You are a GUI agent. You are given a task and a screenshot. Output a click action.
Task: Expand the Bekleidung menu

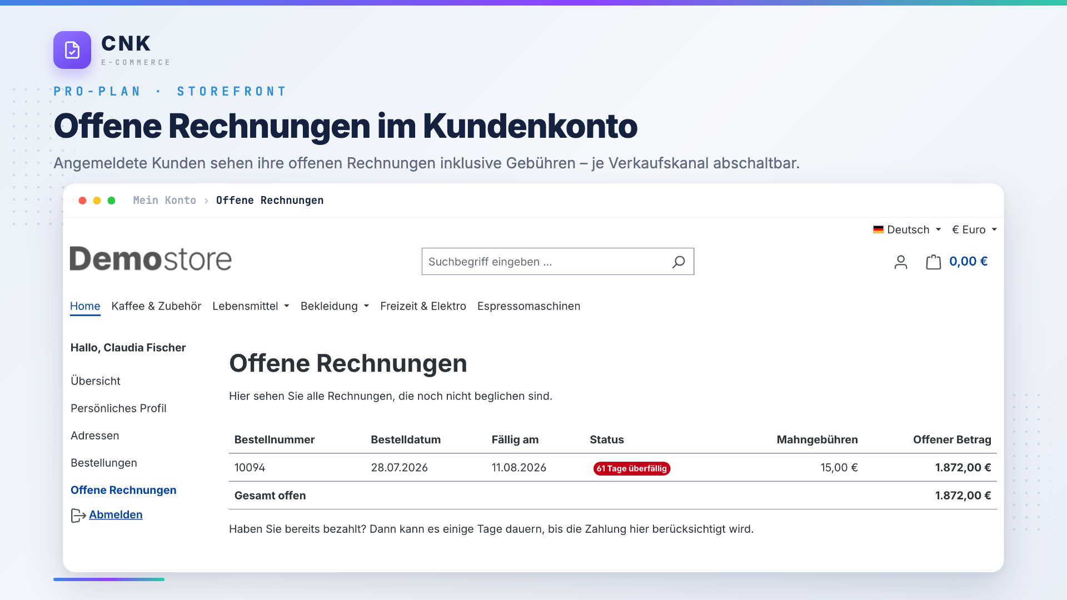pos(335,306)
